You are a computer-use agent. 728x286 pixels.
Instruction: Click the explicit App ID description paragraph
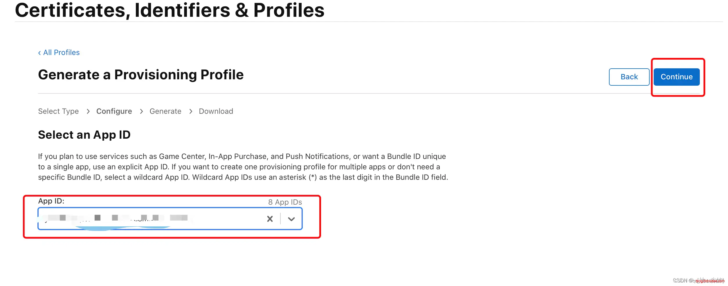pyautogui.click(x=243, y=167)
